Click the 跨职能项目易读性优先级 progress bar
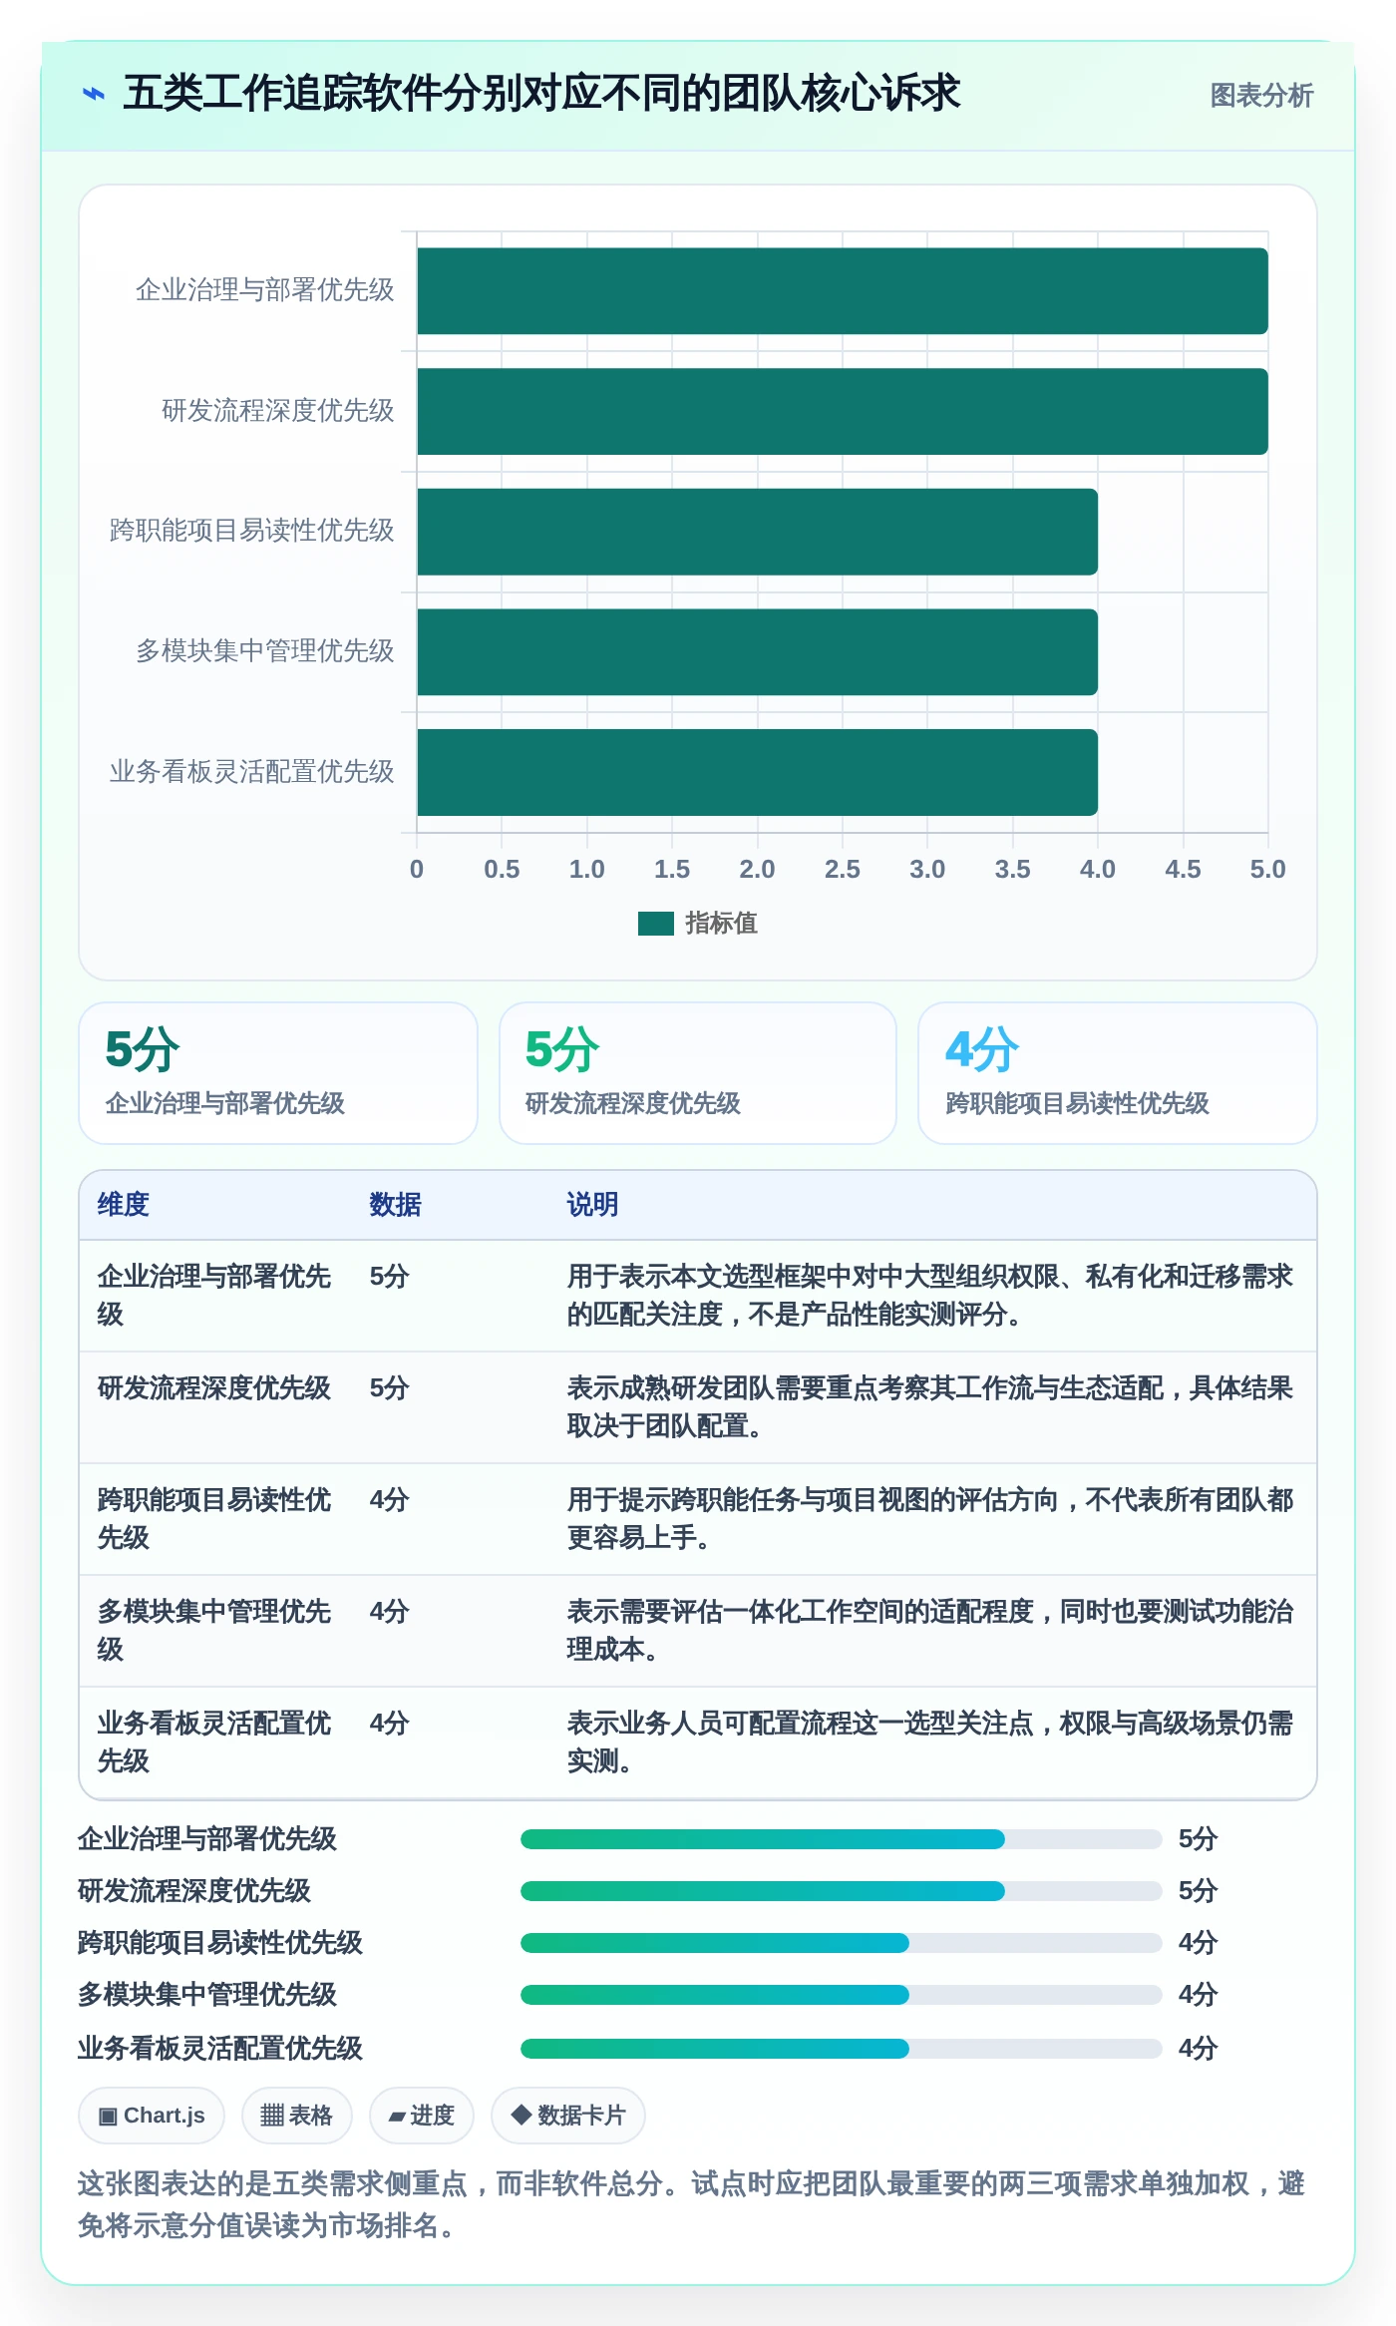Image resolution: width=1396 pixels, height=2326 pixels. tap(842, 1943)
